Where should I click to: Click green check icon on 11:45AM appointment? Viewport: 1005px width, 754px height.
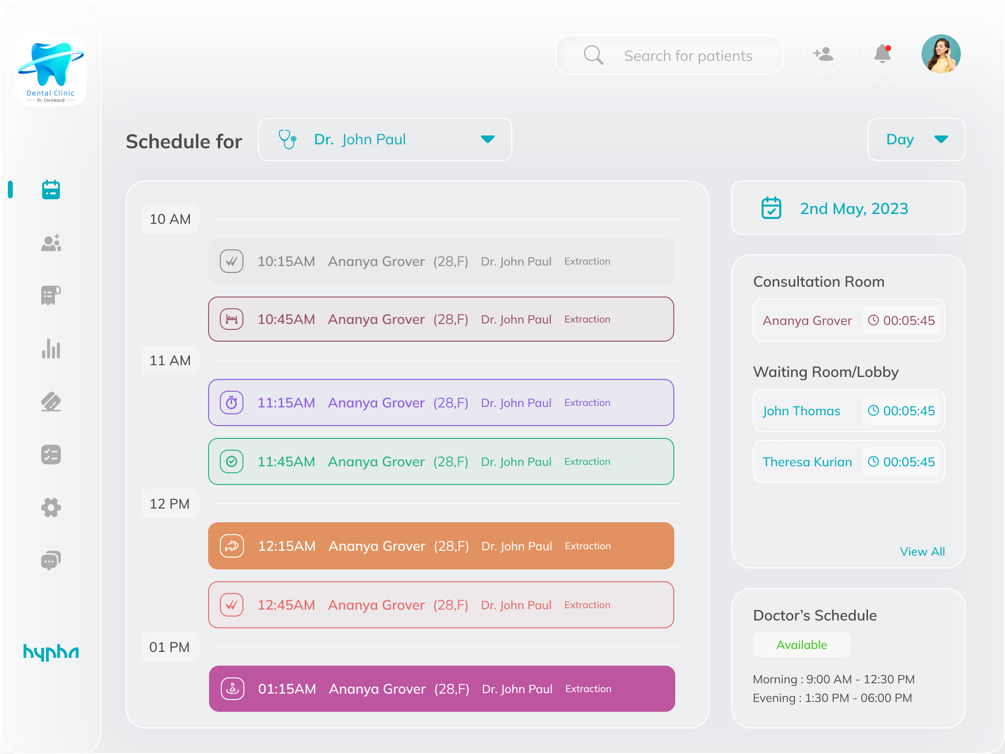tap(232, 461)
